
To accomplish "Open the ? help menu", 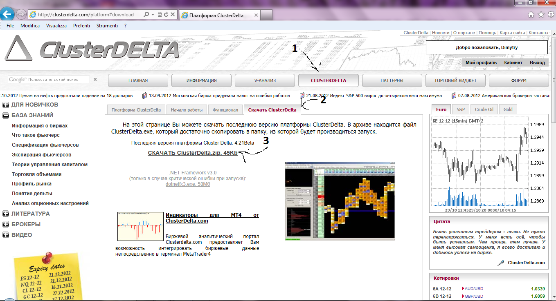I will [126, 25].
